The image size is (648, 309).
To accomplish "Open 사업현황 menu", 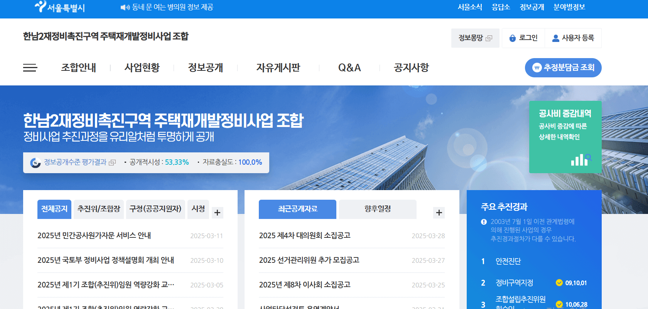I will click(x=142, y=68).
